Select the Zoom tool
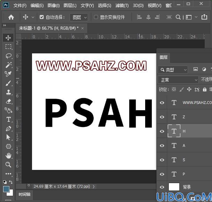This screenshot has height=202, width=212. pyautogui.click(x=8, y=164)
